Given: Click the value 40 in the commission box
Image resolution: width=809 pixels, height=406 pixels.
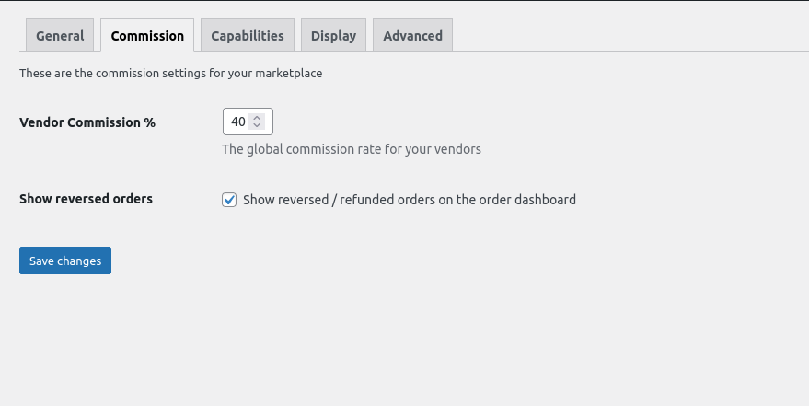Looking at the screenshot, I should (237, 122).
